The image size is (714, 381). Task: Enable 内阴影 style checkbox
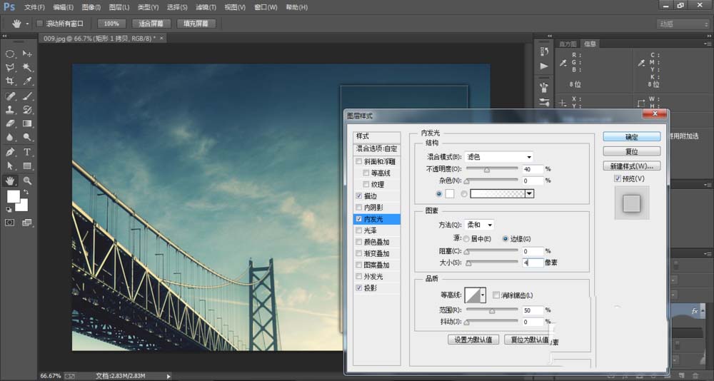359,208
